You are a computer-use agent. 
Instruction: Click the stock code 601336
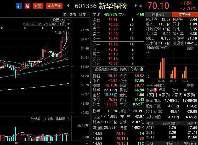click(x=86, y=6)
